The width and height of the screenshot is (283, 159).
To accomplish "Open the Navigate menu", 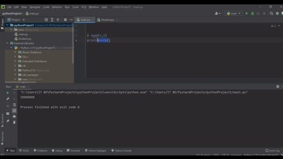I will [x=35, y=7].
